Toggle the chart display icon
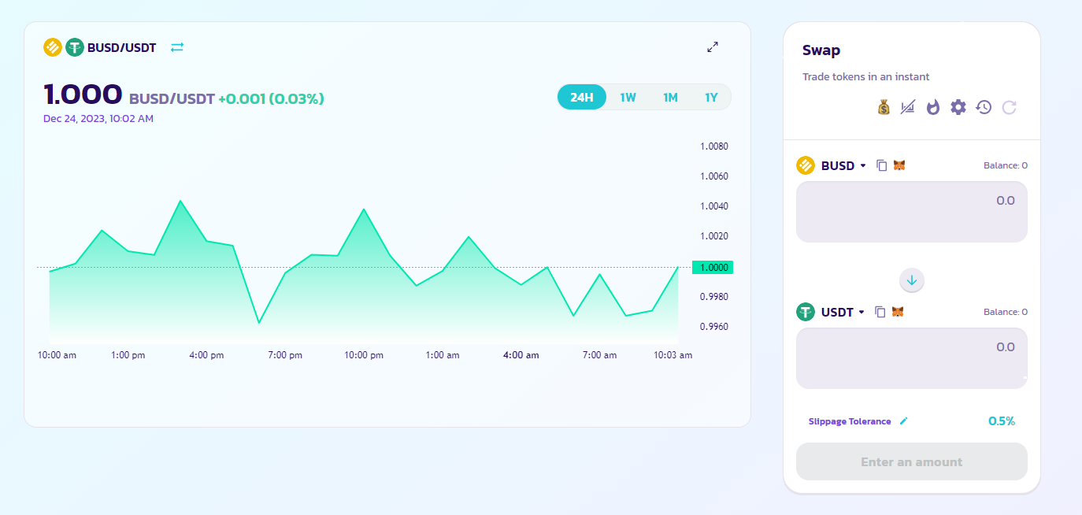 coord(908,107)
